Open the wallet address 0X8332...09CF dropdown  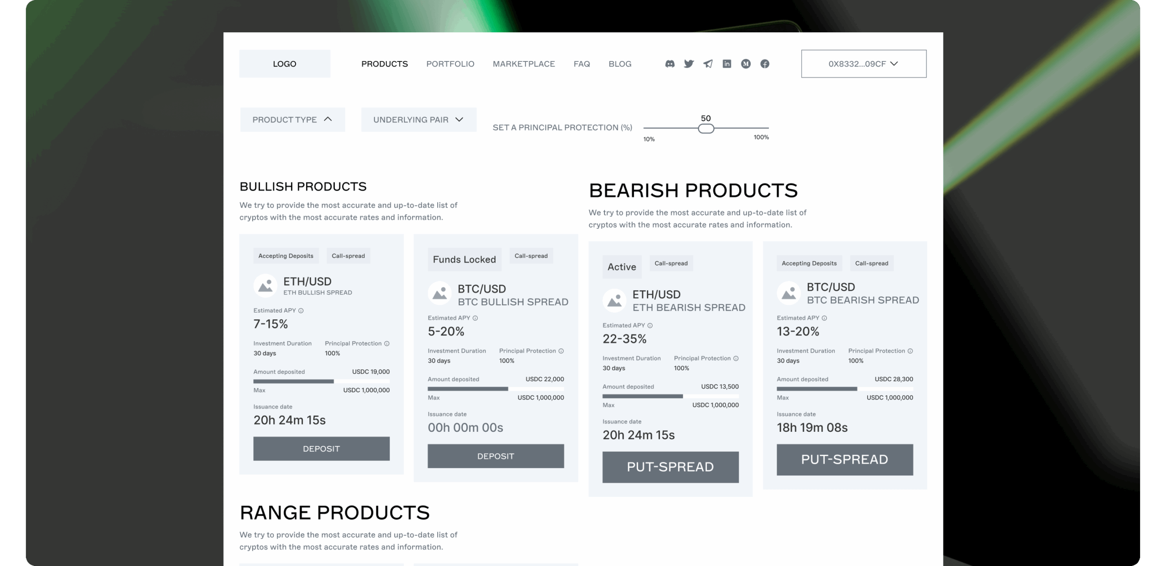[x=864, y=64]
